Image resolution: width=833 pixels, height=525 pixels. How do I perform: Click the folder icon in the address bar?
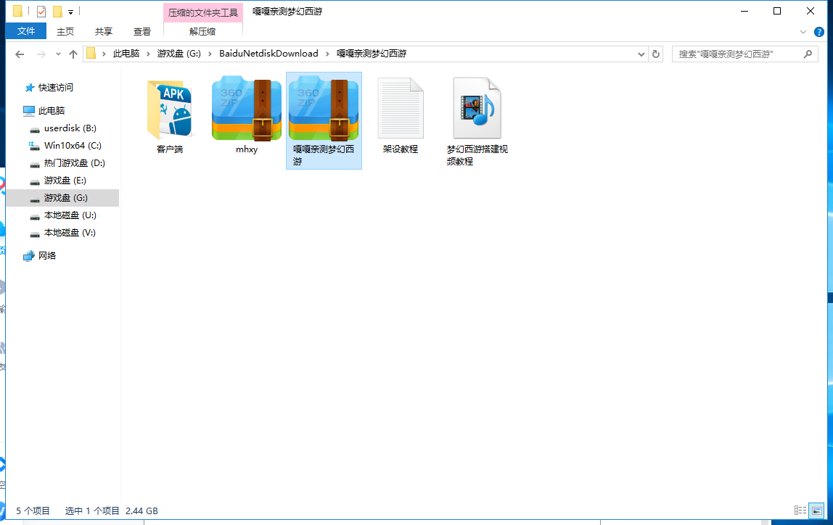click(91, 54)
